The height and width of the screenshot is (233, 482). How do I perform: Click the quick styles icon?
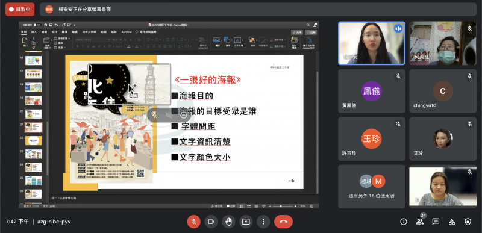(262, 40)
